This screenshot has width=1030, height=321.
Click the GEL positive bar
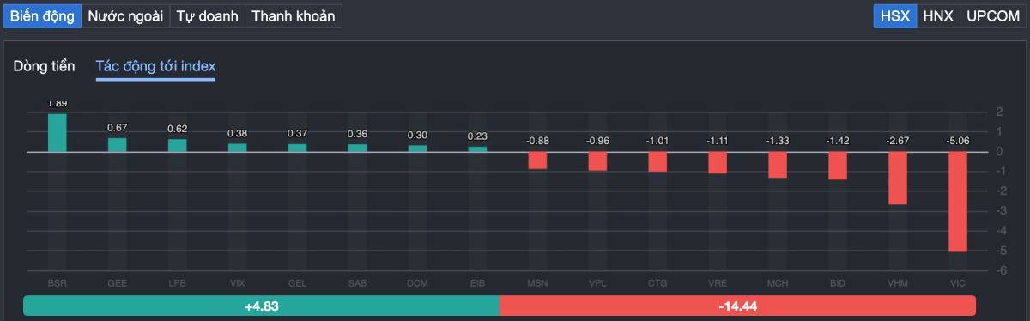[298, 148]
